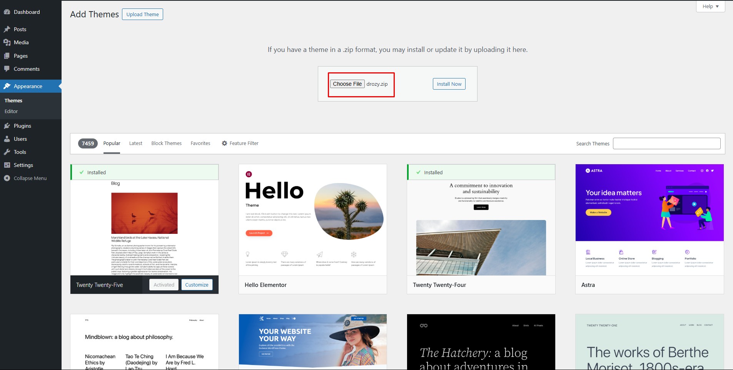Click the Collapse Menu arrow icon
The image size is (733, 370).
7,178
